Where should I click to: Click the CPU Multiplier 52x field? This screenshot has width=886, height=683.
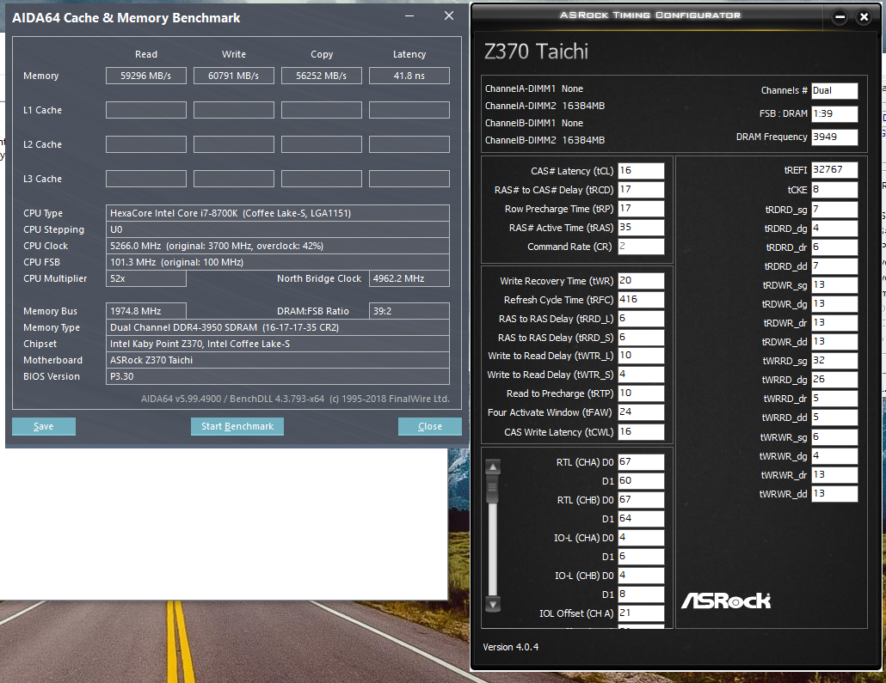pos(145,279)
